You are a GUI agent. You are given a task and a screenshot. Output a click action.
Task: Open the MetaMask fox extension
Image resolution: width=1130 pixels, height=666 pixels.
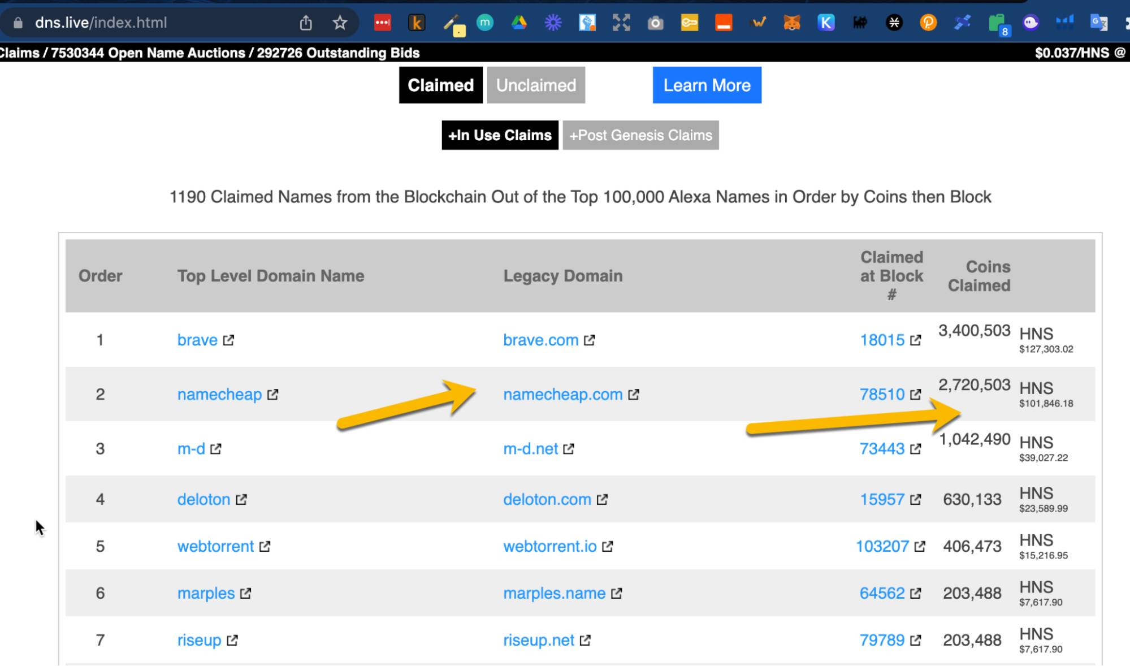point(791,23)
